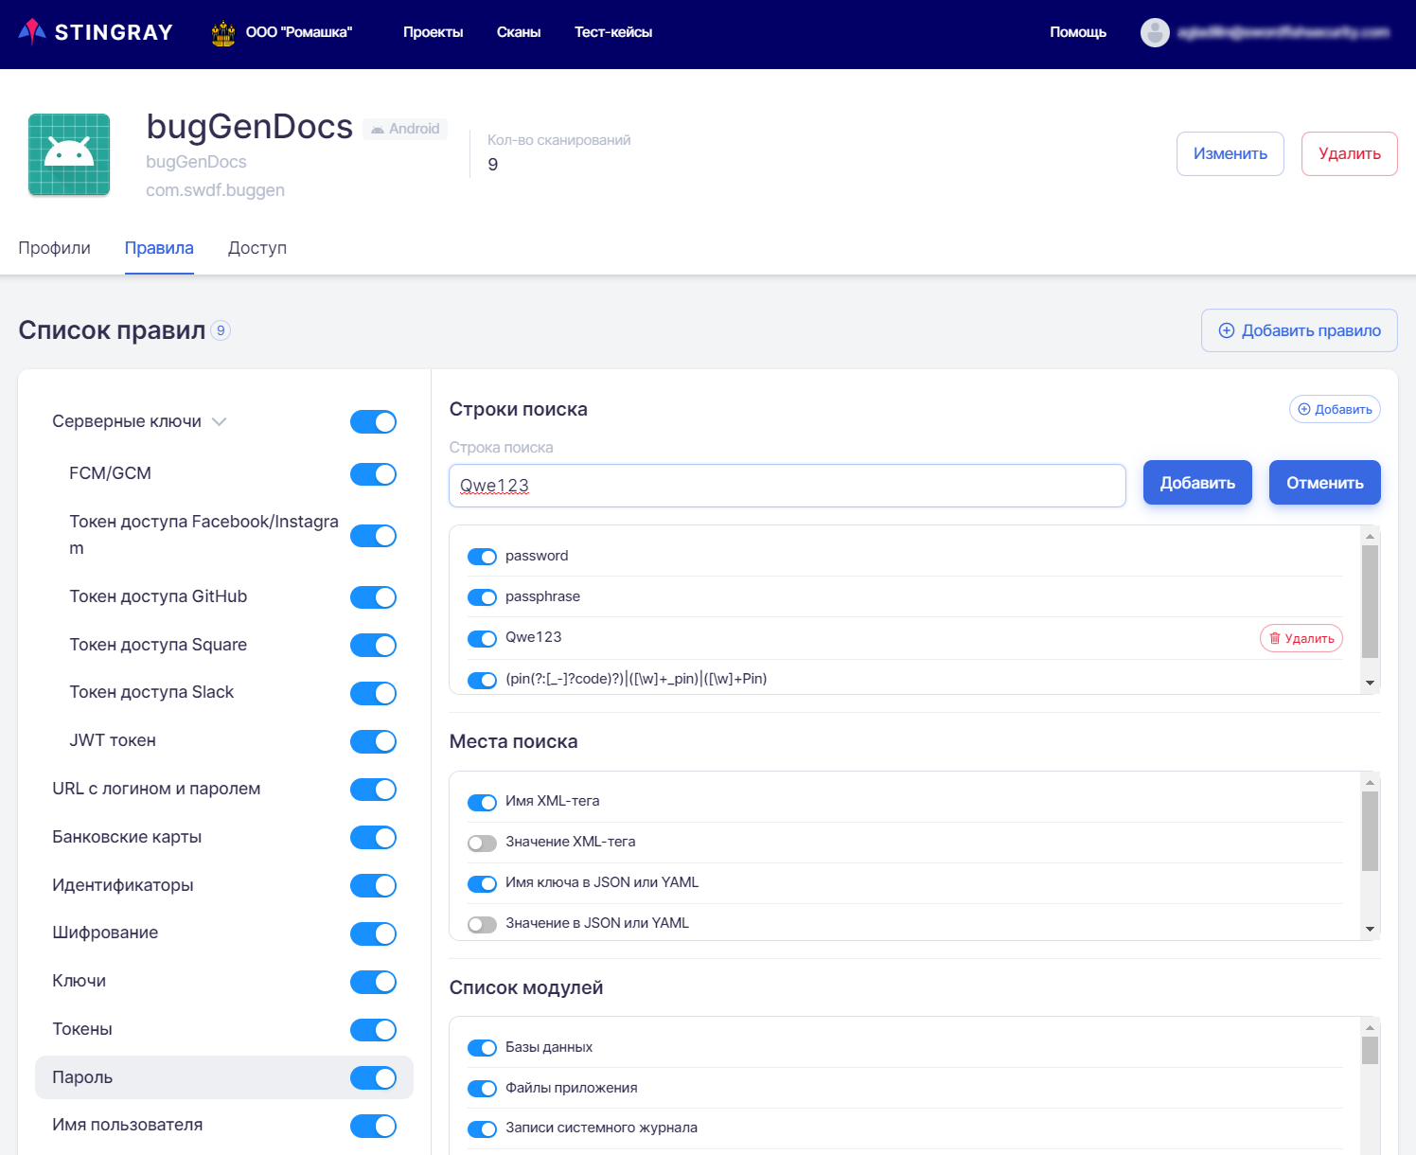This screenshot has width=1416, height=1155.
Task: Open the Сканы menu item
Action: pos(519,32)
